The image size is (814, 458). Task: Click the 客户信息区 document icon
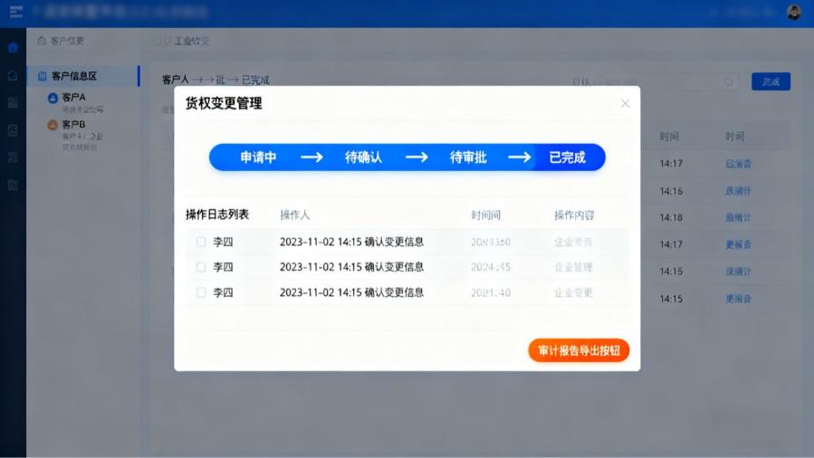(x=42, y=77)
